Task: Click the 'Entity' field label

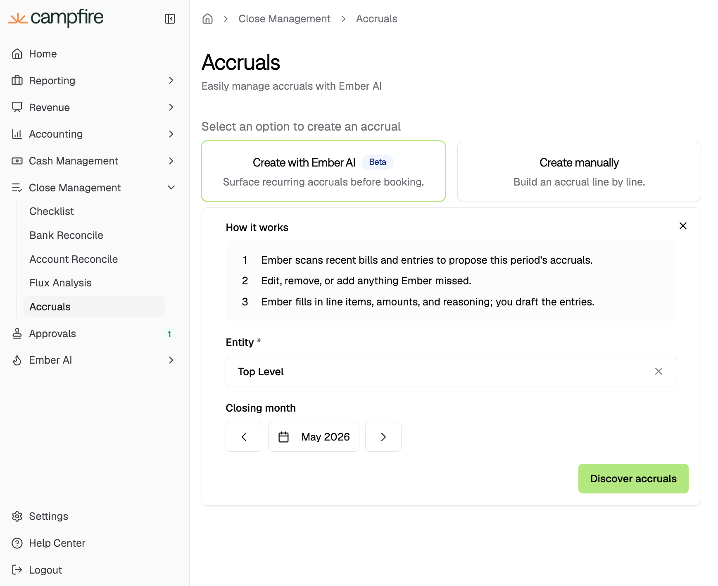Action: pos(240,342)
